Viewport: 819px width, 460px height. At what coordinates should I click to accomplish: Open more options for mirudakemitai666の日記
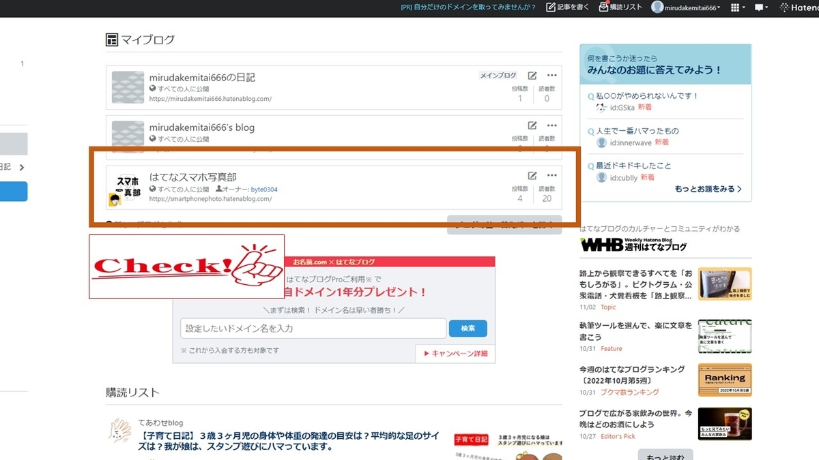(551, 76)
